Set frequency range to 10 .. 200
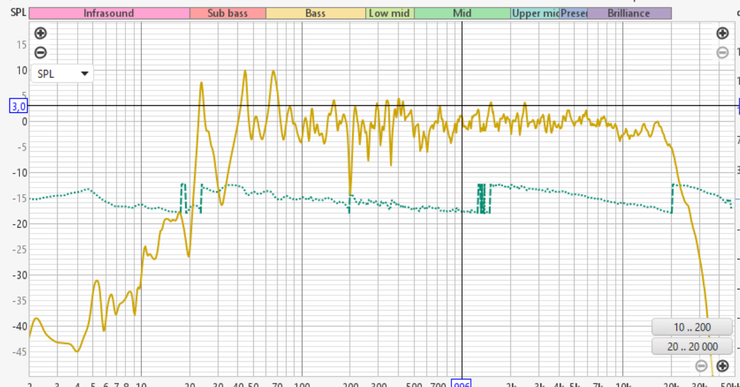 [x=692, y=327]
